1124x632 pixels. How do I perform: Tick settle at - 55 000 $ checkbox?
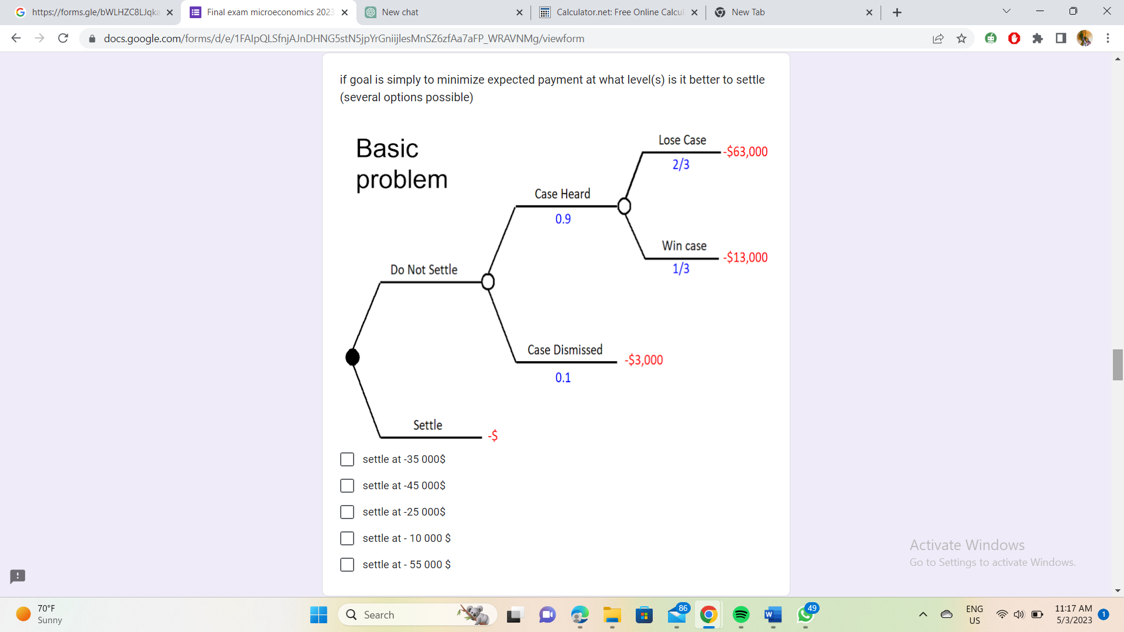click(x=347, y=565)
